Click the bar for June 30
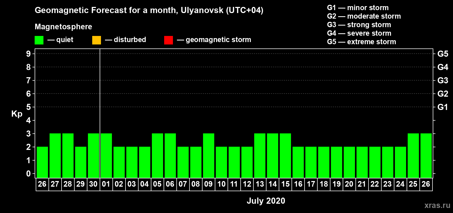 (94, 155)
